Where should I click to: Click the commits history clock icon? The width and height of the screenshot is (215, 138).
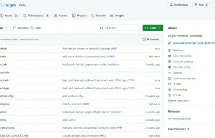click(144, 39)
